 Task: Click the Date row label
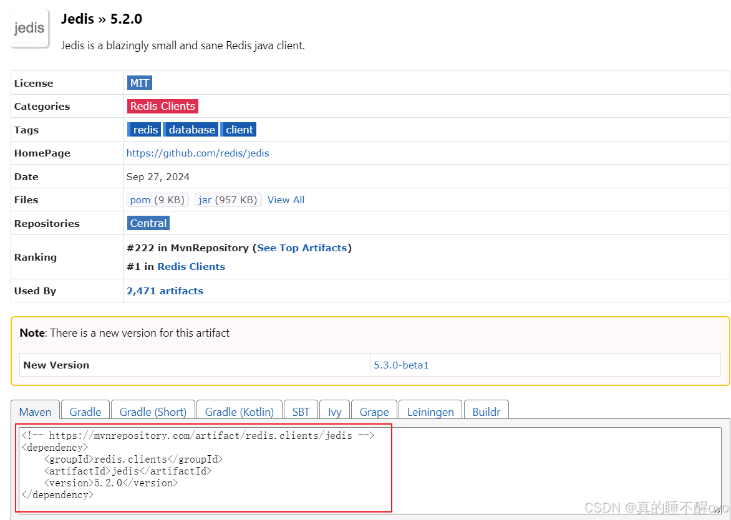[x=26, y=176]
